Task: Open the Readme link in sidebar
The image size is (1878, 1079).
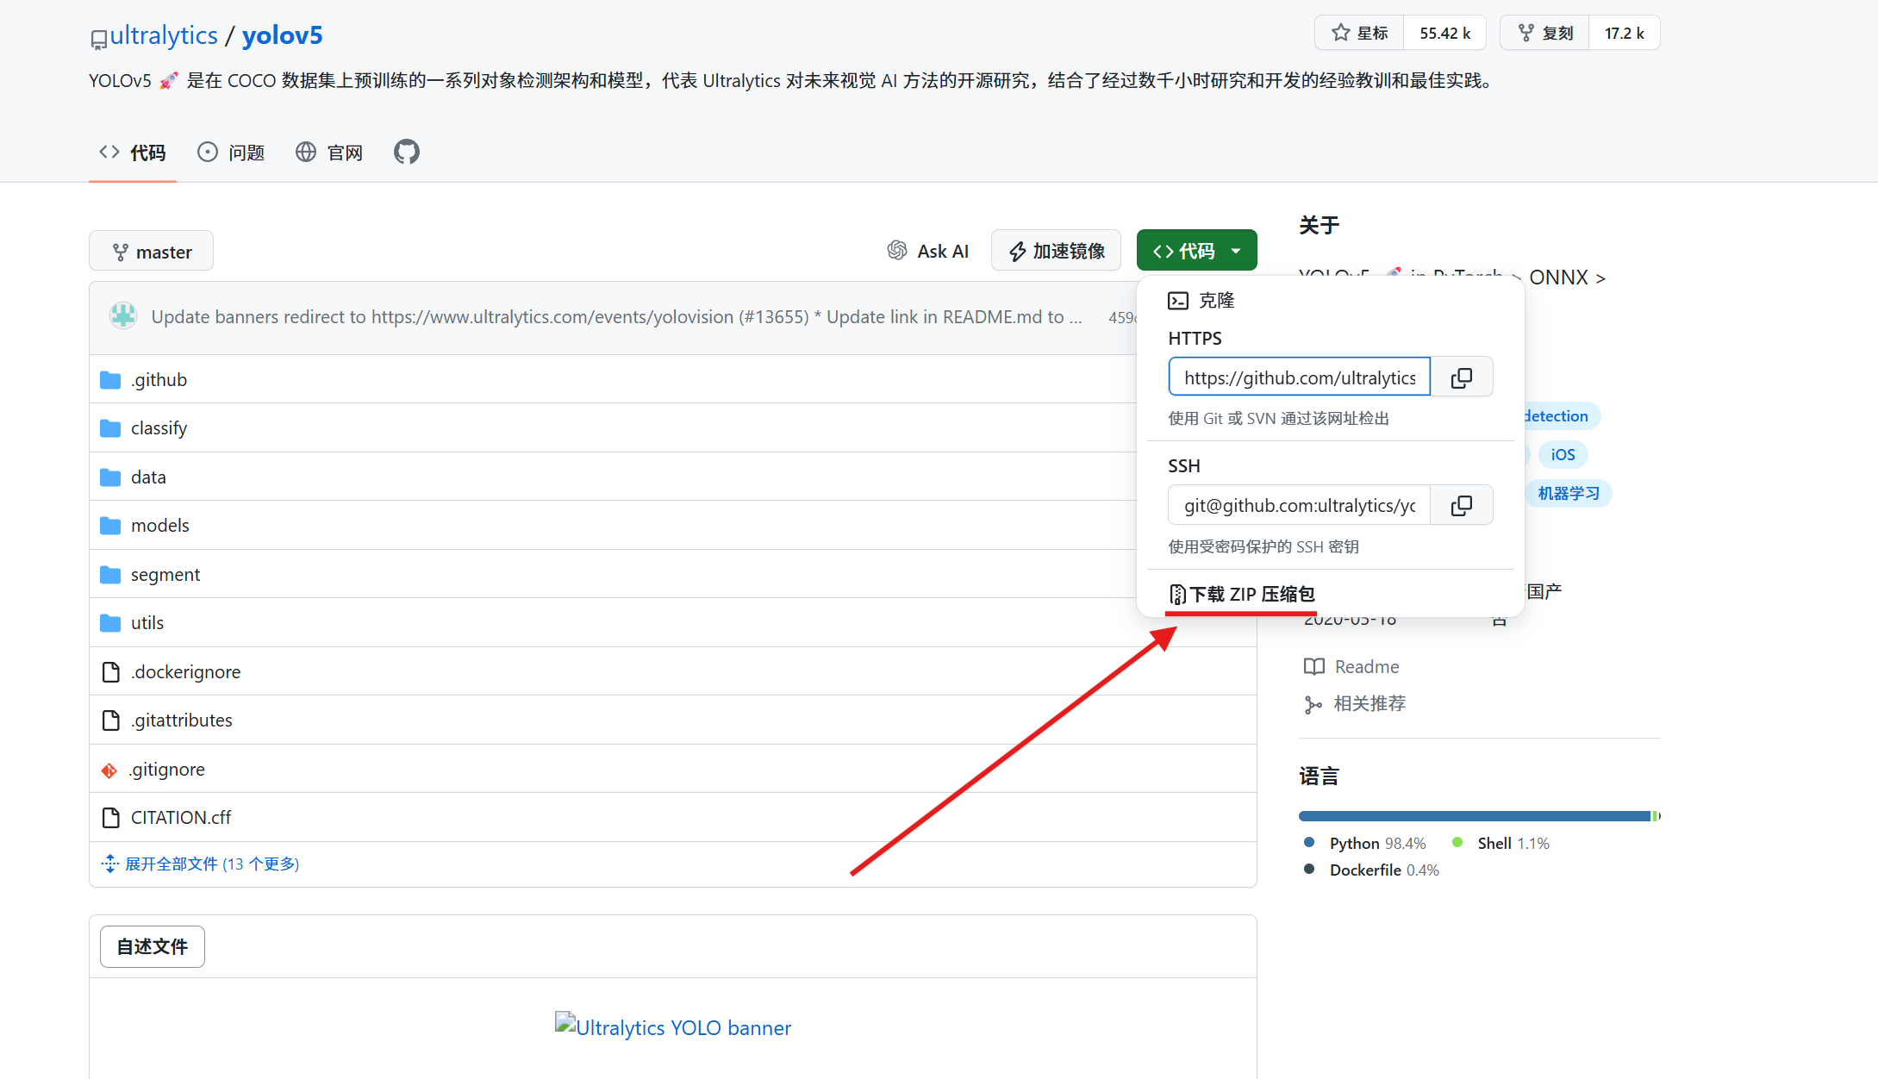Action: pyautogui.click(x=1366, y=666)
